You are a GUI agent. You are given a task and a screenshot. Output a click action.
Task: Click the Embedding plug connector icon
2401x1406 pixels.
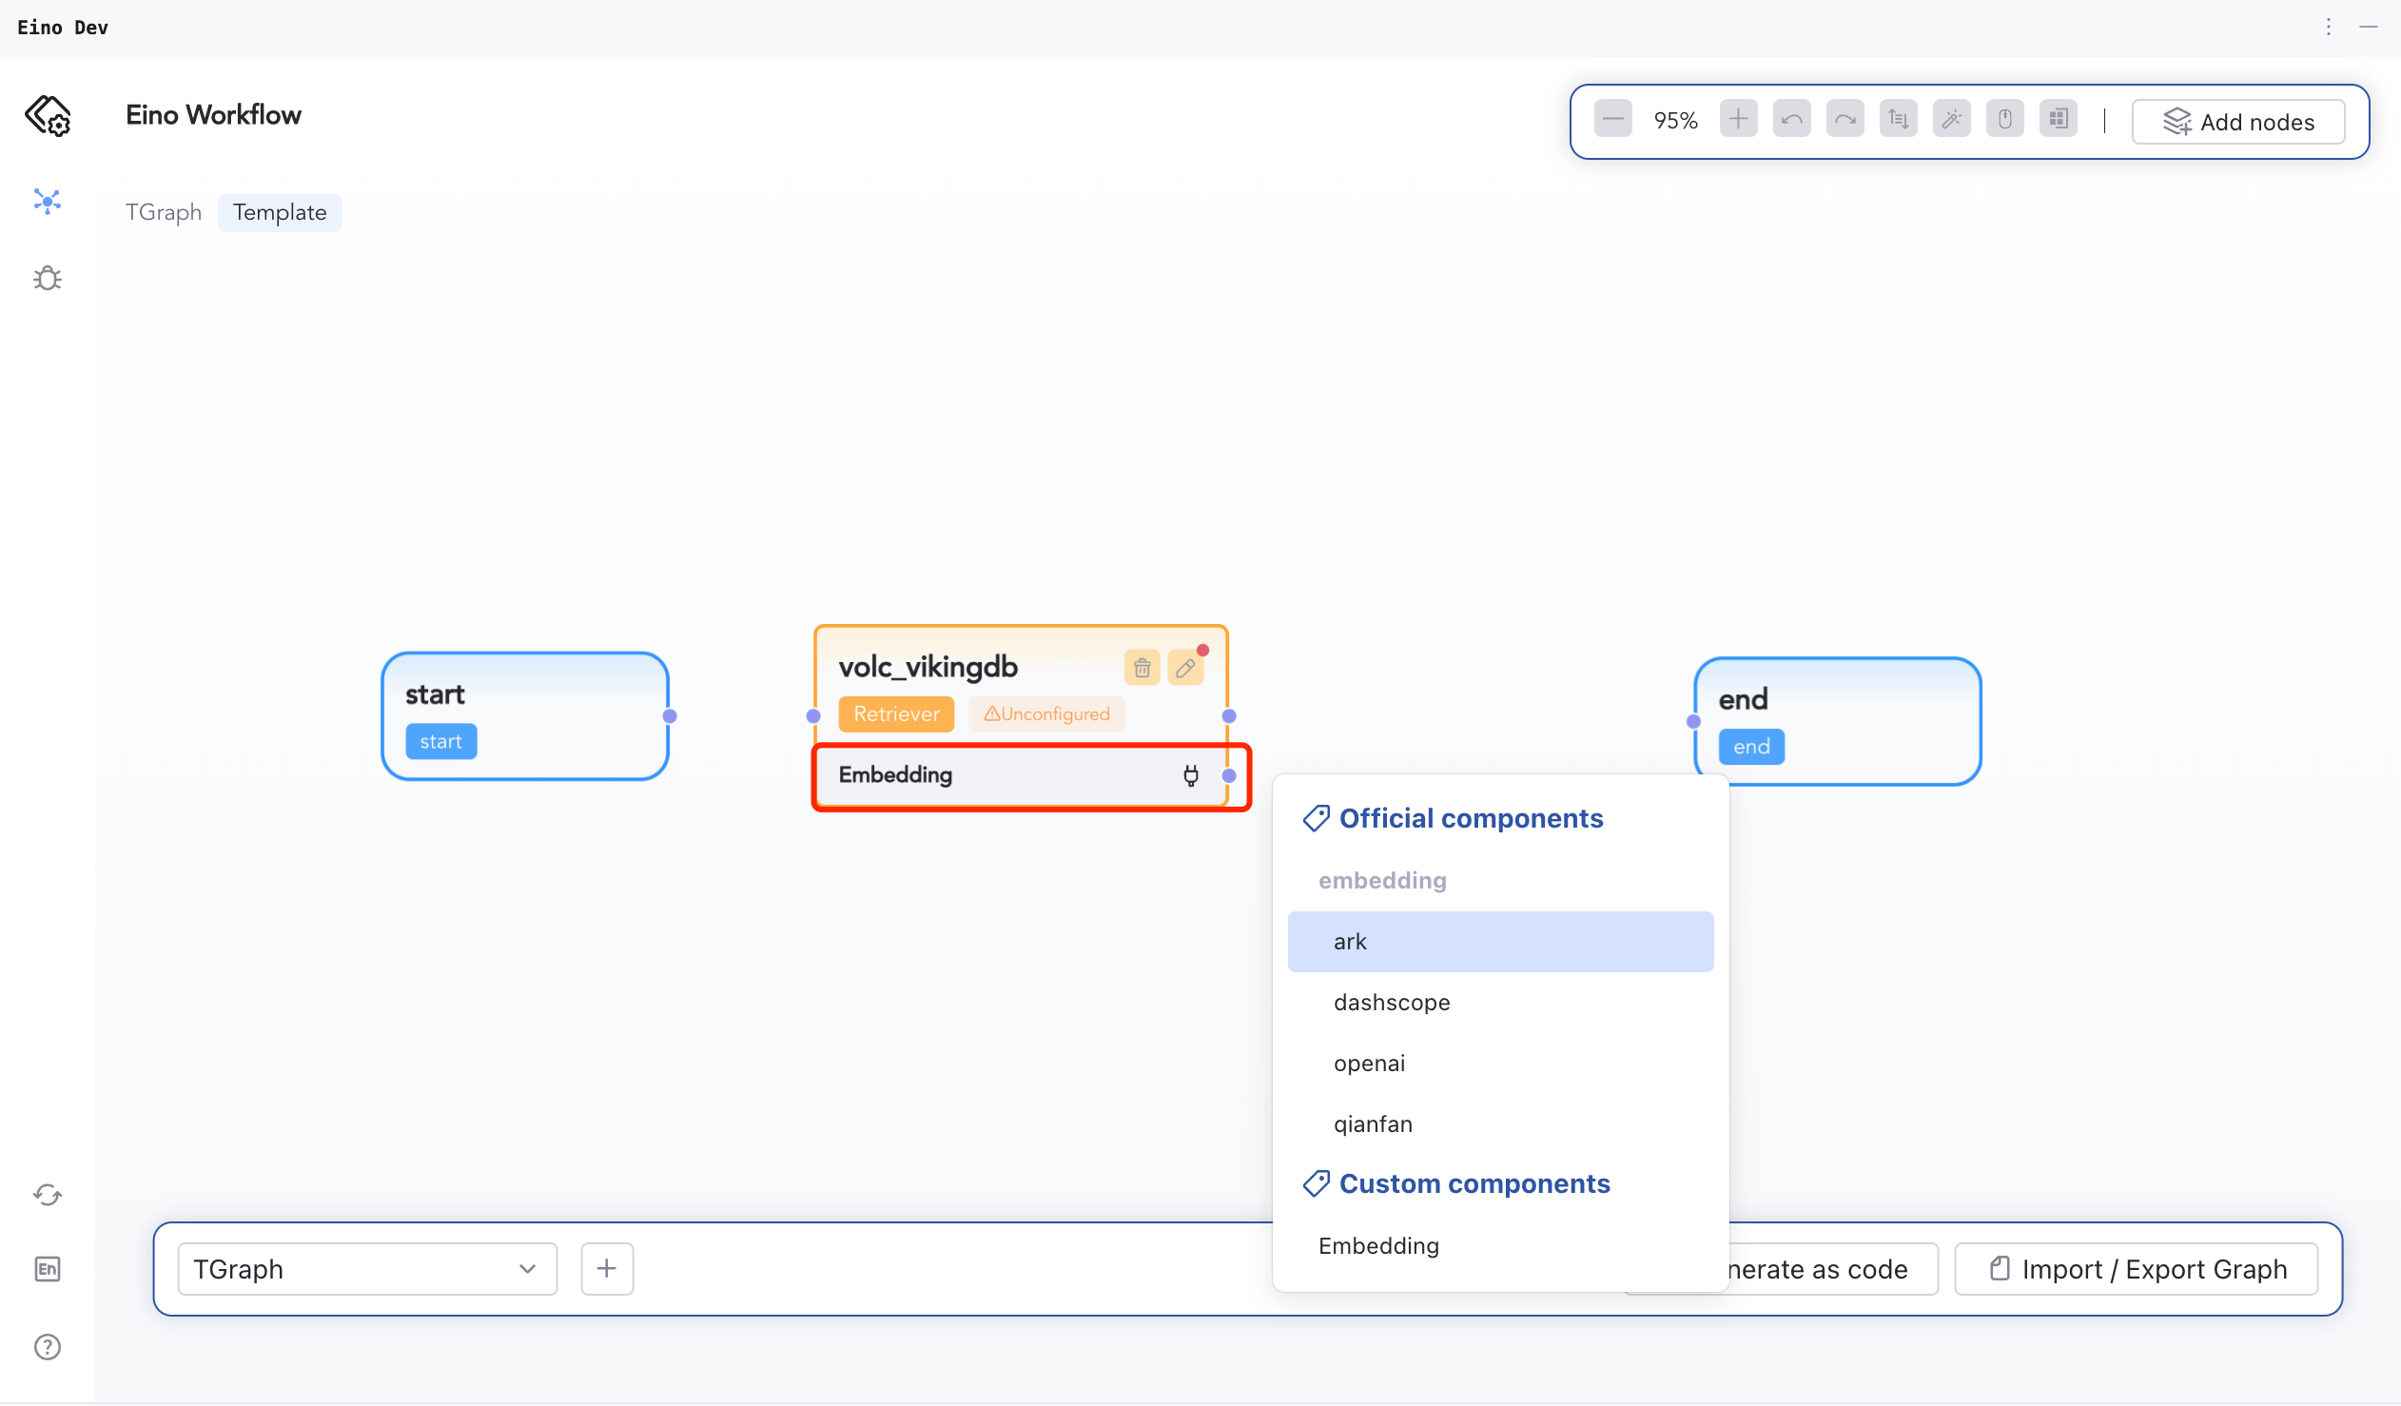[x=1191, y=776]
